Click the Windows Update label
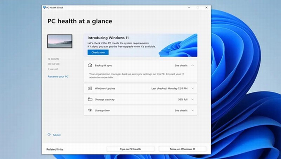 click(105, 88)
